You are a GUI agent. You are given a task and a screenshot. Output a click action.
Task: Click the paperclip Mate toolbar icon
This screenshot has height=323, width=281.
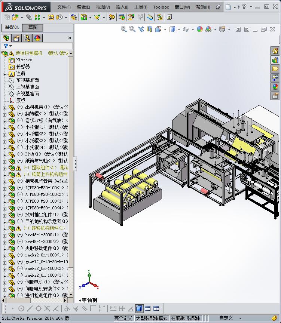[x=29, y=17]
